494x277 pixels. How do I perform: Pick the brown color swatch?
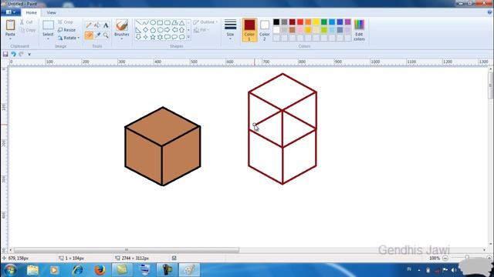coord(293,30)
